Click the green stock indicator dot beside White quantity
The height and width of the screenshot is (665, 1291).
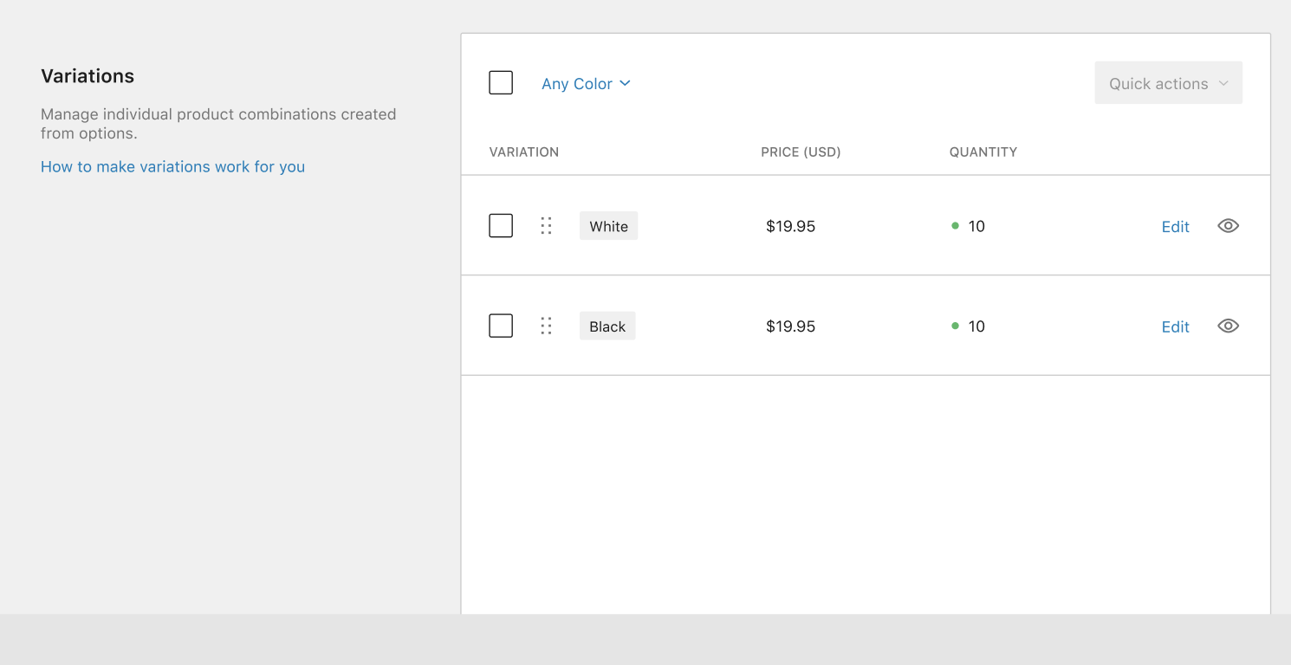pyautogui.click(x=955, y=226)
